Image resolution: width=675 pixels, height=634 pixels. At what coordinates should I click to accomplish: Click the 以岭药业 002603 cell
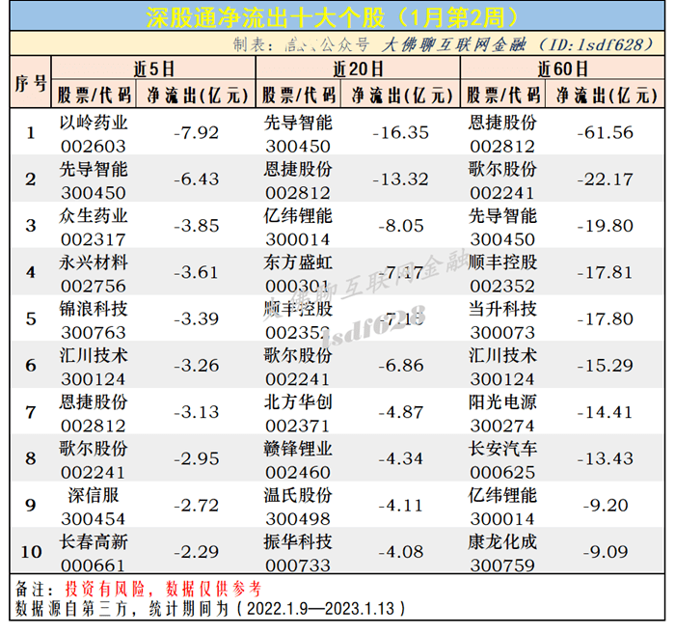tap(93, 132)
